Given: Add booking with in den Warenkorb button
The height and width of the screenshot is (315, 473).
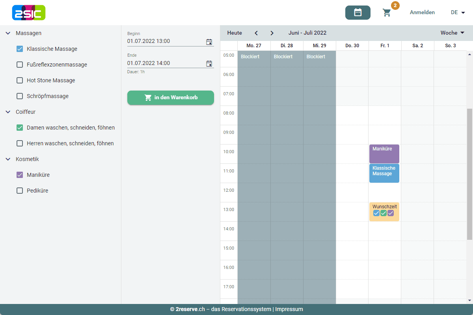Looking at the screenshot, I should click(170, 98).
